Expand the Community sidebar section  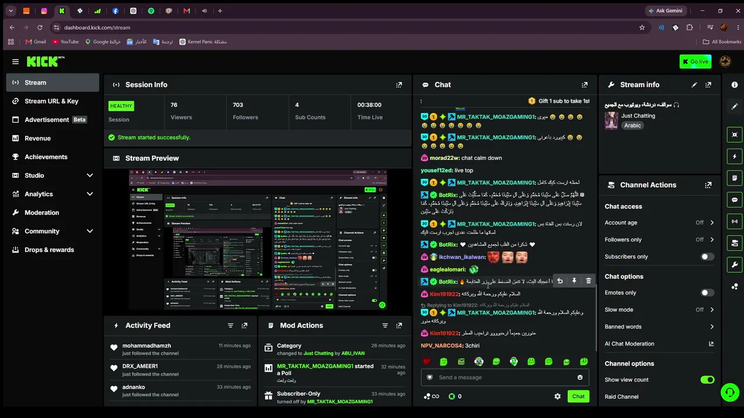(x=90, y=231)
